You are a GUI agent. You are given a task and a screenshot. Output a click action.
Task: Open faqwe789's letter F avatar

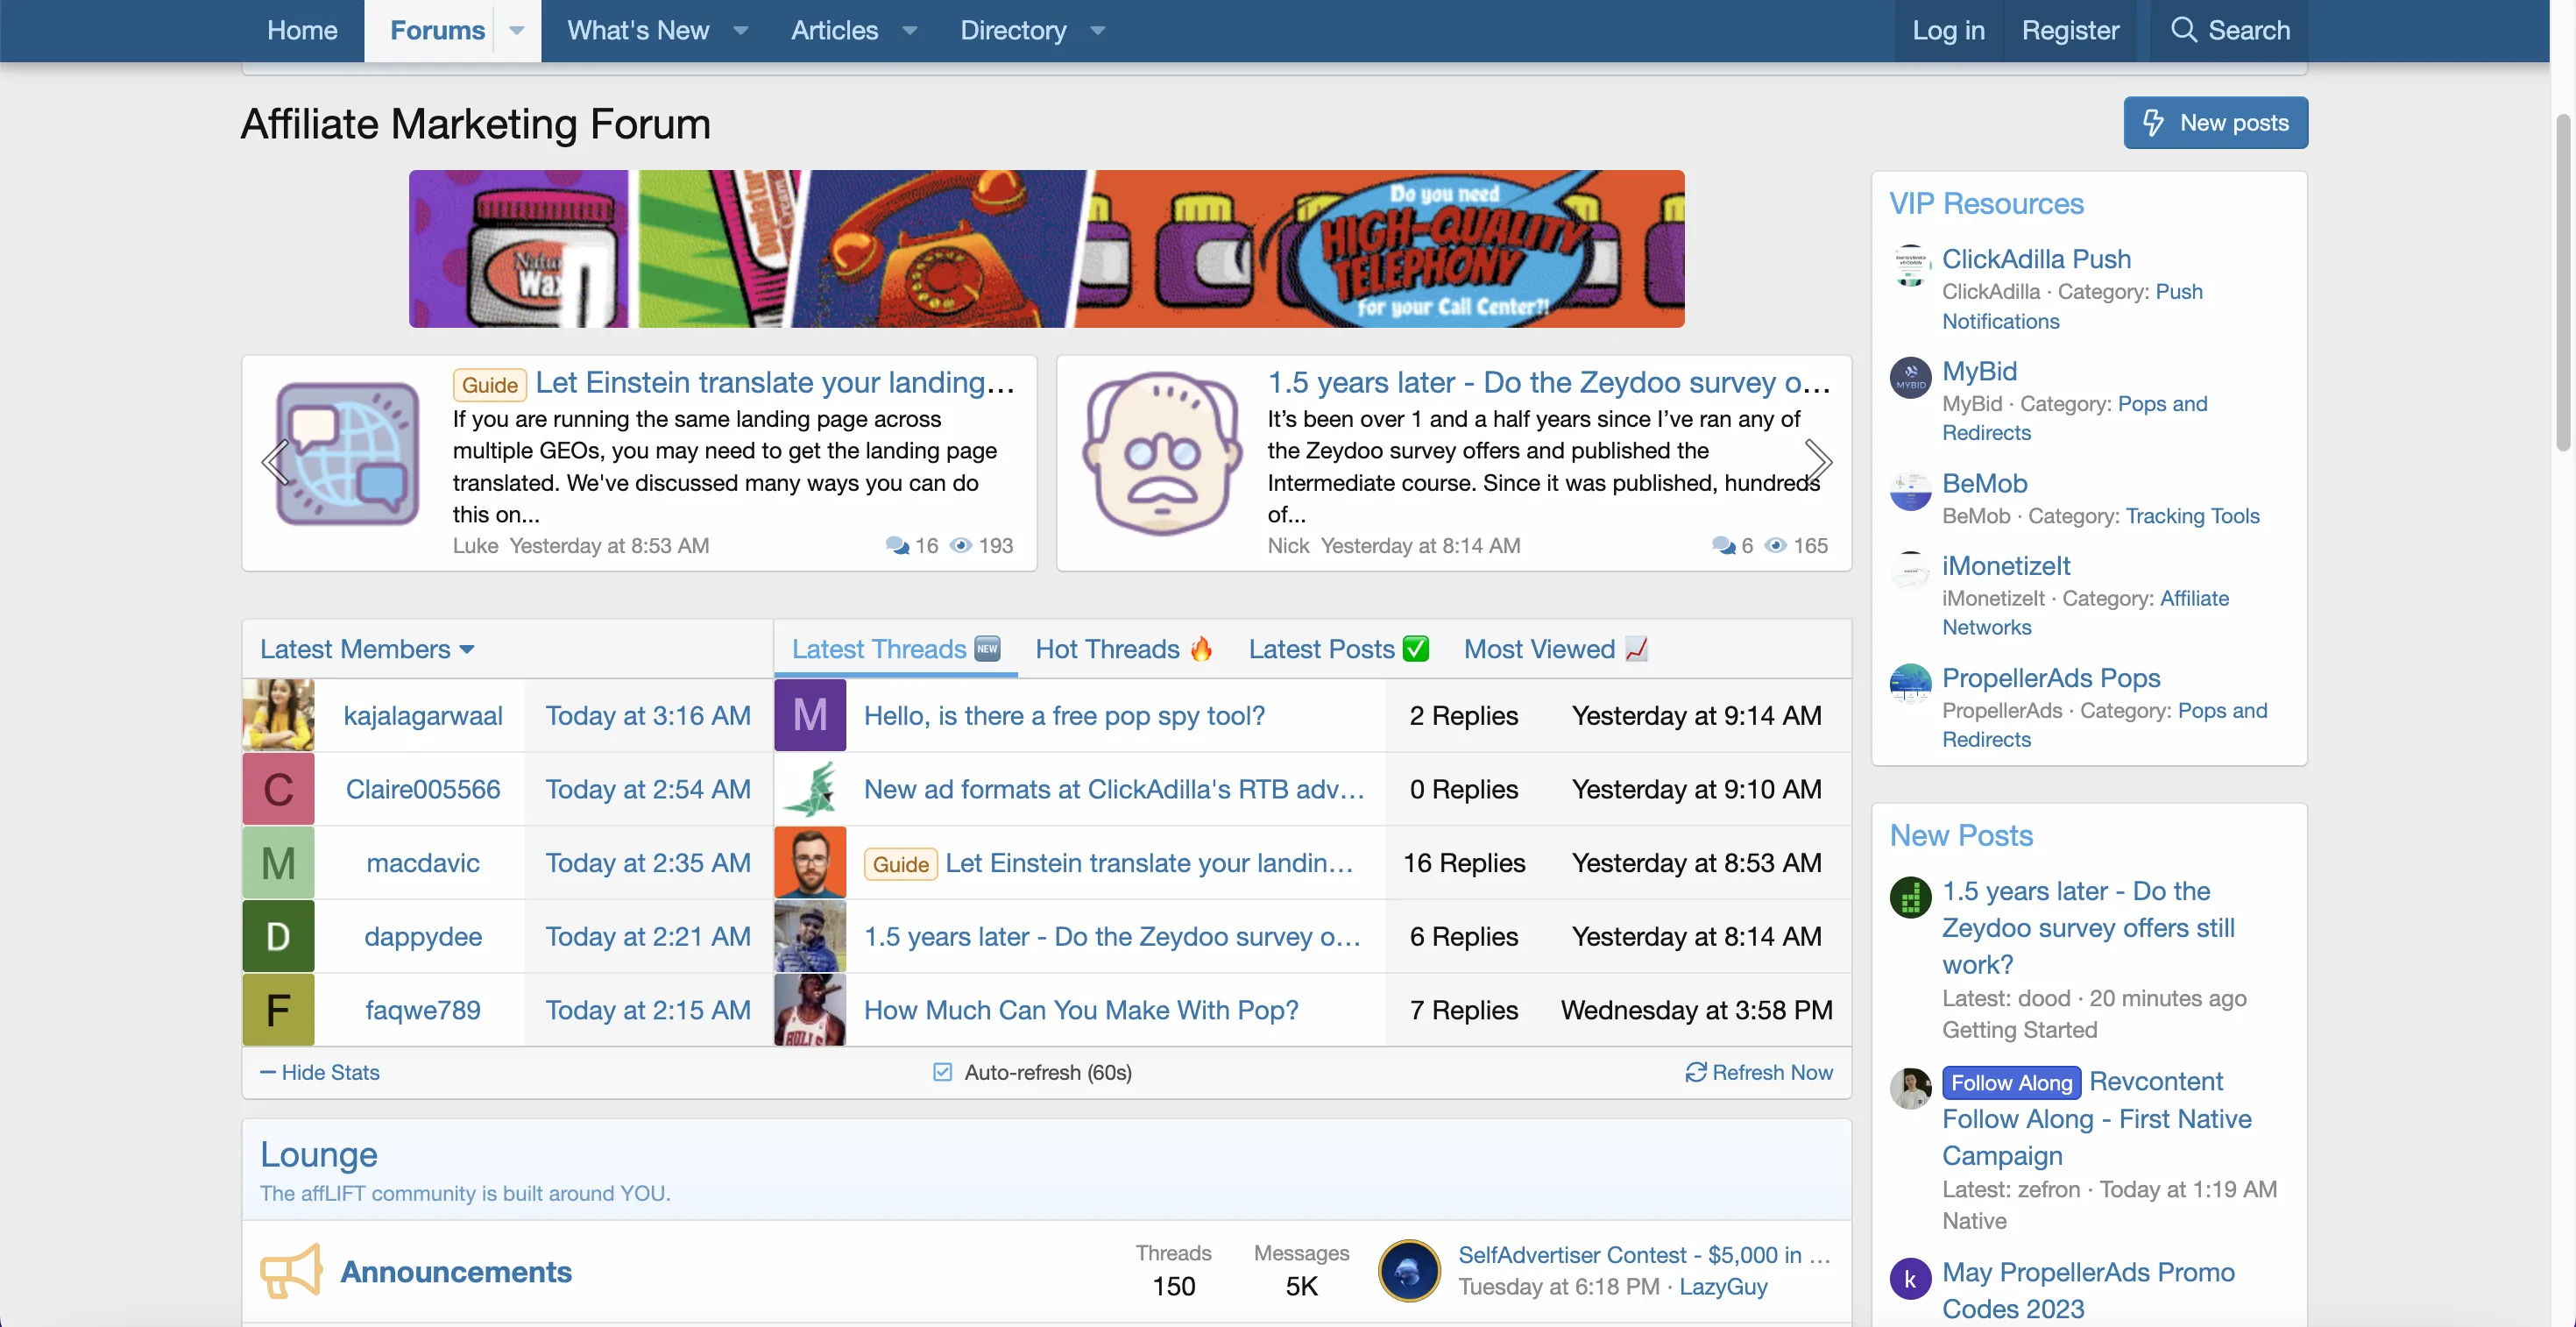tap(278, 1010)
